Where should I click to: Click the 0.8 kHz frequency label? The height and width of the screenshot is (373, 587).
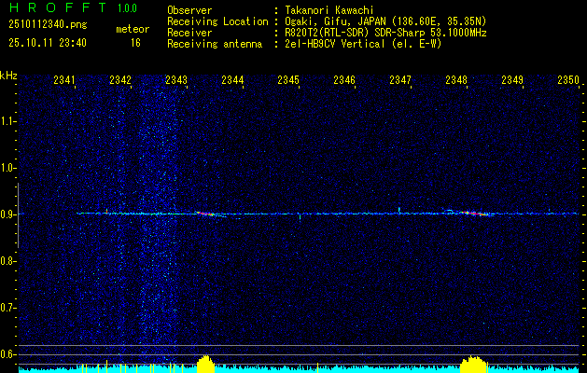click(7, 261)
